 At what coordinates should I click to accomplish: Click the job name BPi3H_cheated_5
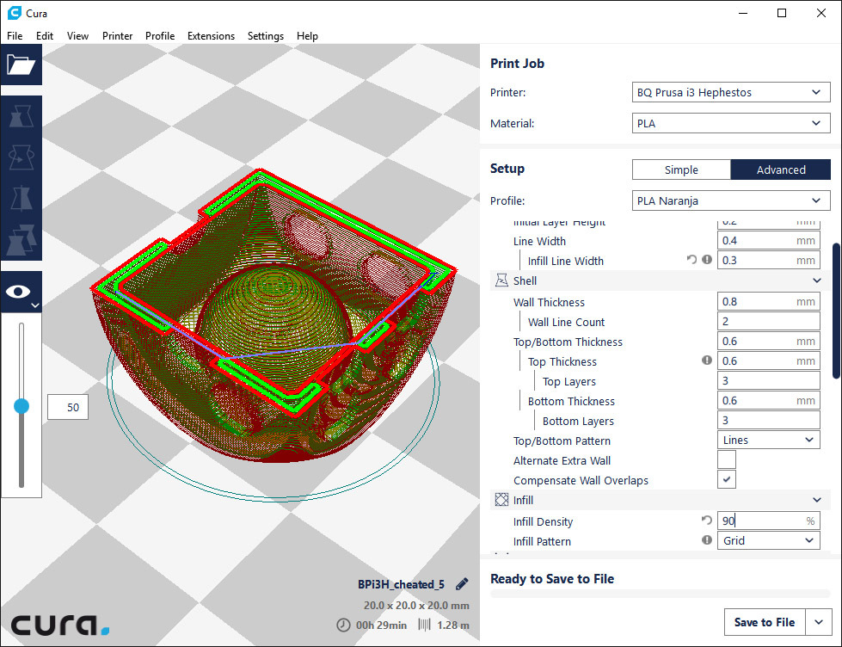[x=401, y=585]
